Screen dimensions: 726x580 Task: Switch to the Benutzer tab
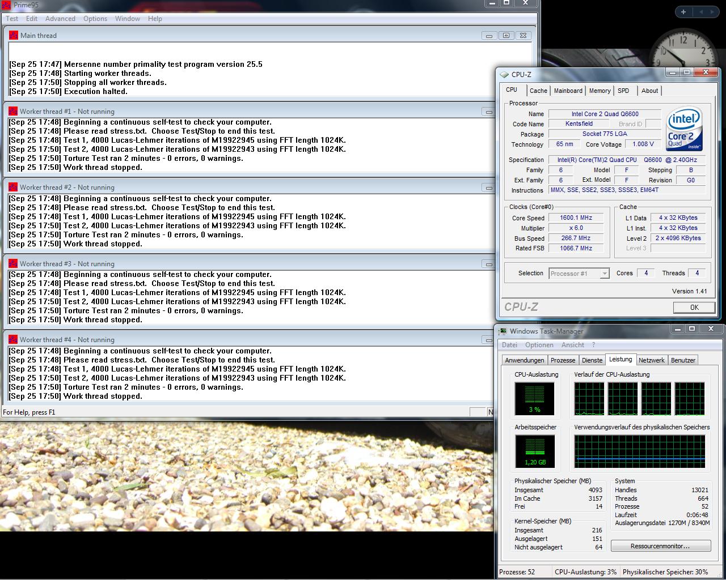coord(683,360)
